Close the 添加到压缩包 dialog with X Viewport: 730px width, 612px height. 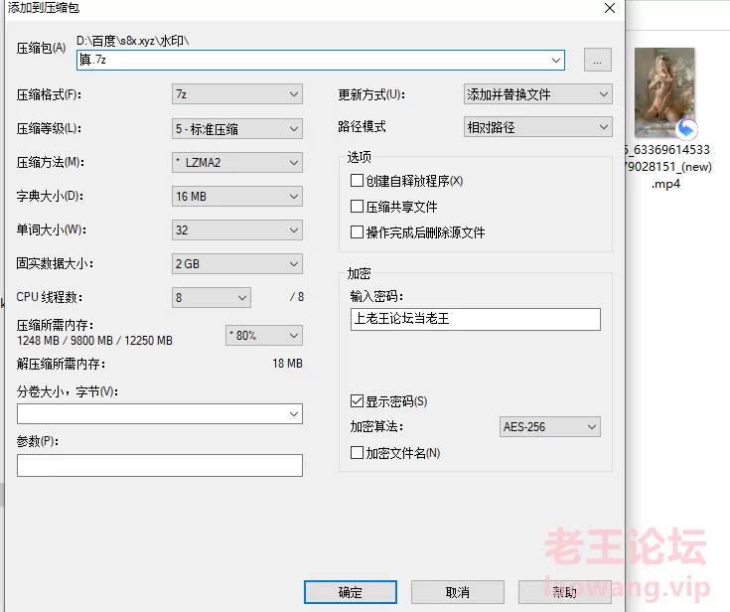tap(610, 8)
